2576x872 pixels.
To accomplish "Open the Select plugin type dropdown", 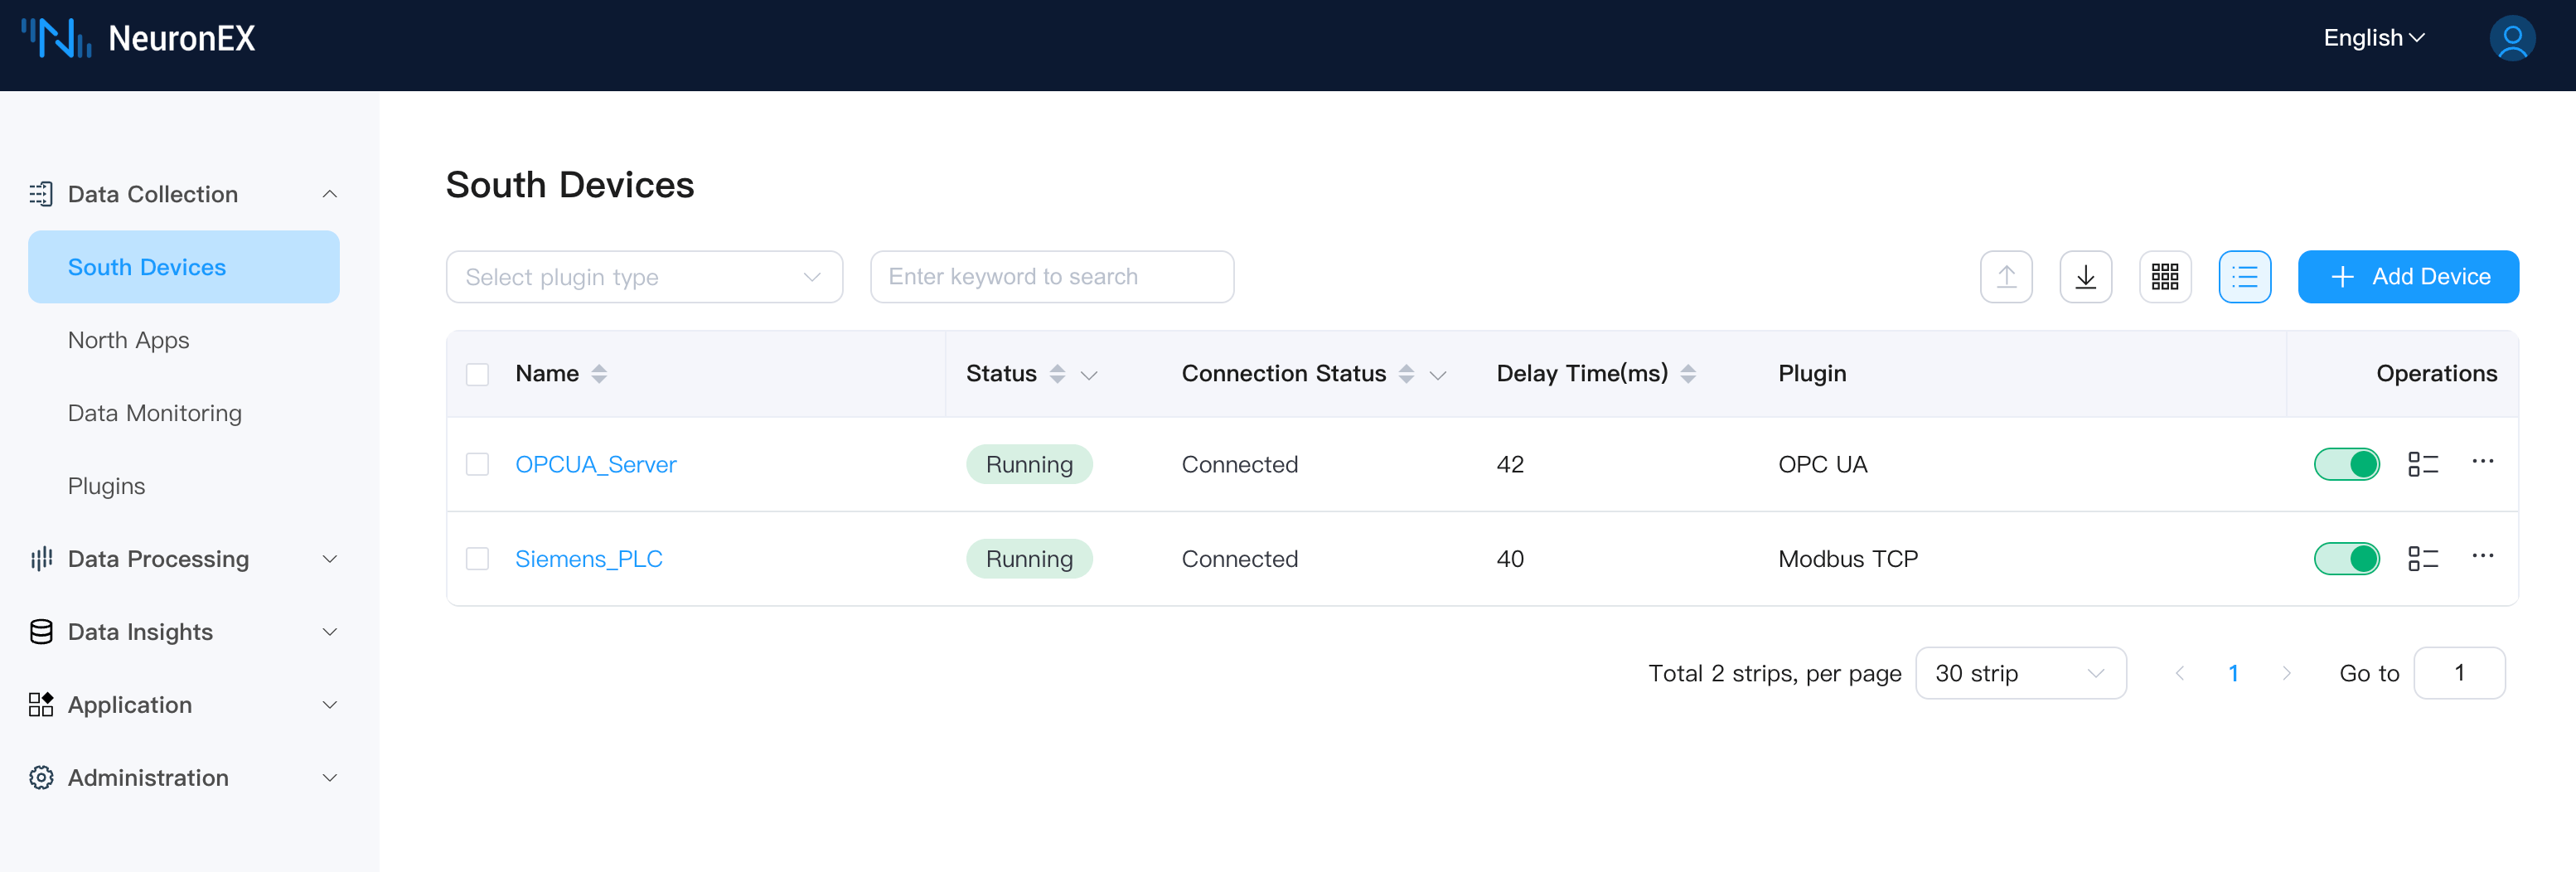I will (644, 277).
